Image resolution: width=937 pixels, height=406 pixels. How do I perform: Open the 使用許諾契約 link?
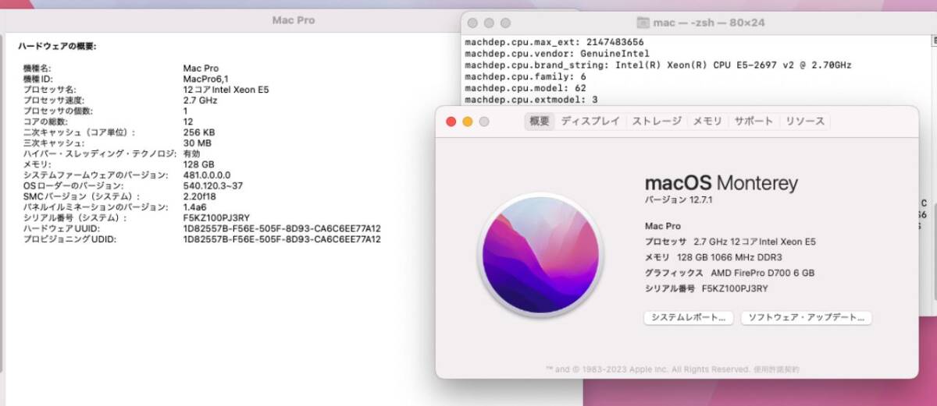tap(775, 369)
